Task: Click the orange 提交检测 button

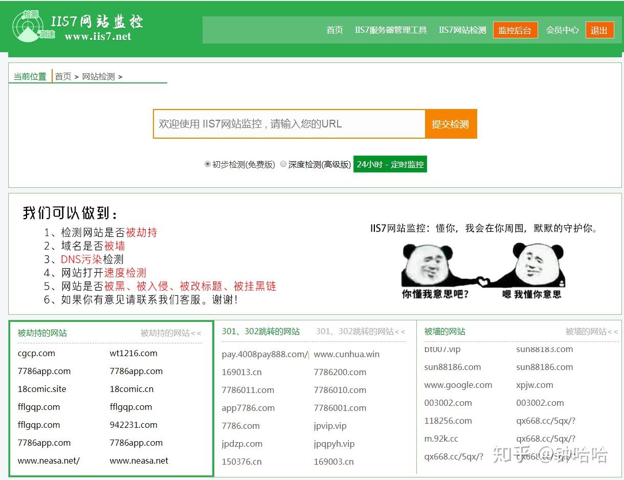Action: point(451,123)
